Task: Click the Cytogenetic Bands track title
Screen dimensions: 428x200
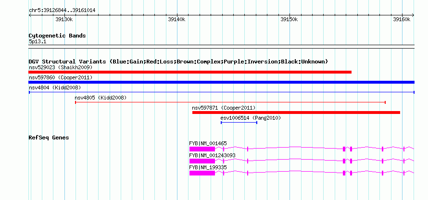Action: click(57, 36)
